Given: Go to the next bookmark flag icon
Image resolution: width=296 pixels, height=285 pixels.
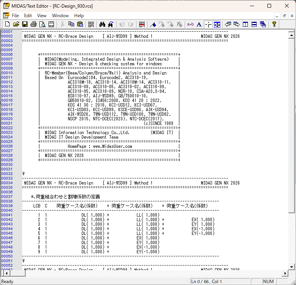Looking at the screenshot, I should tap(162, 24).
